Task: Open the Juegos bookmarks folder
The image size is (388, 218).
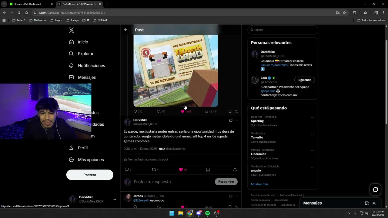Action: 56,20
